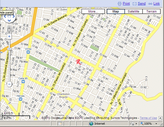Zoom in with the plus button
Viewport: 164px width, 127px height.
tap(9, 36)
